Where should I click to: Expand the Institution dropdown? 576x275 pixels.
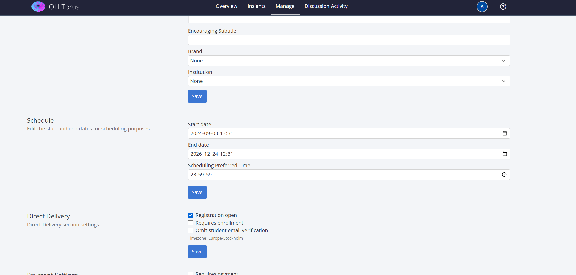pyautogui.click(x=349, y=81)
